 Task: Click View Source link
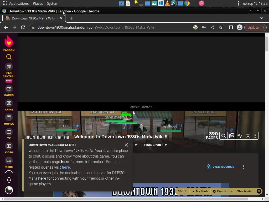pos(220,167)
